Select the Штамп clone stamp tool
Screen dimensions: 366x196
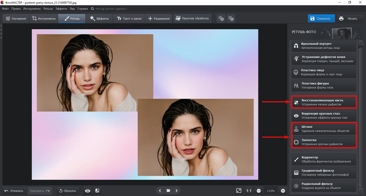[x=324, y=128]
